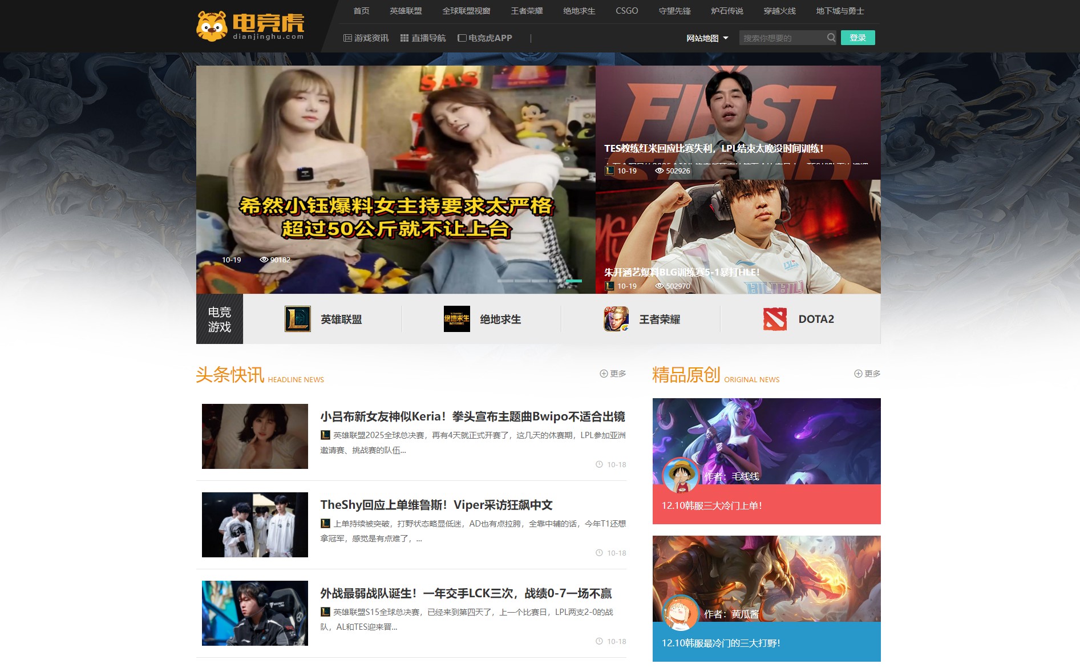
Task: Click the 黄瓜酱 author avatar
Action: (680, 613)
